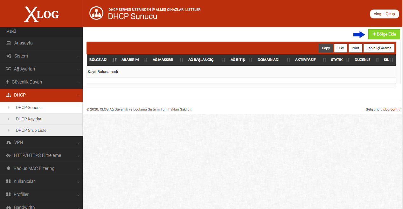
Task: Click the shuffle icon beside Ağ Ayarları
Action: [x=9, y=69]
